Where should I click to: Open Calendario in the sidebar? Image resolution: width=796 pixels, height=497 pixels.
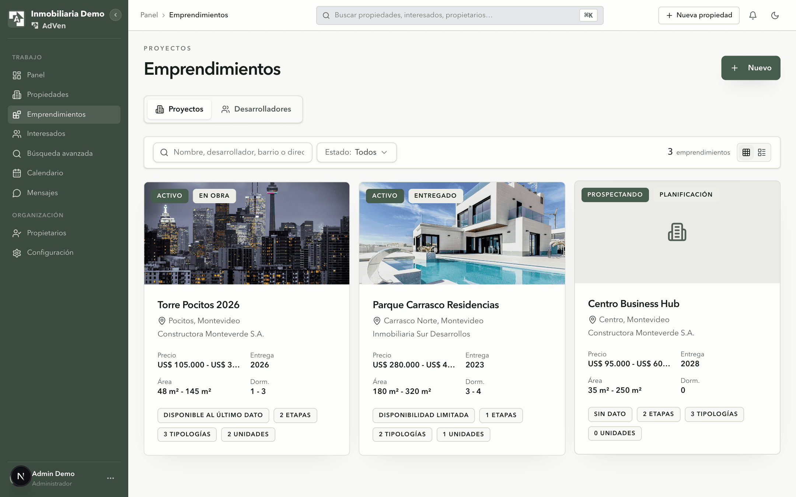64,173
